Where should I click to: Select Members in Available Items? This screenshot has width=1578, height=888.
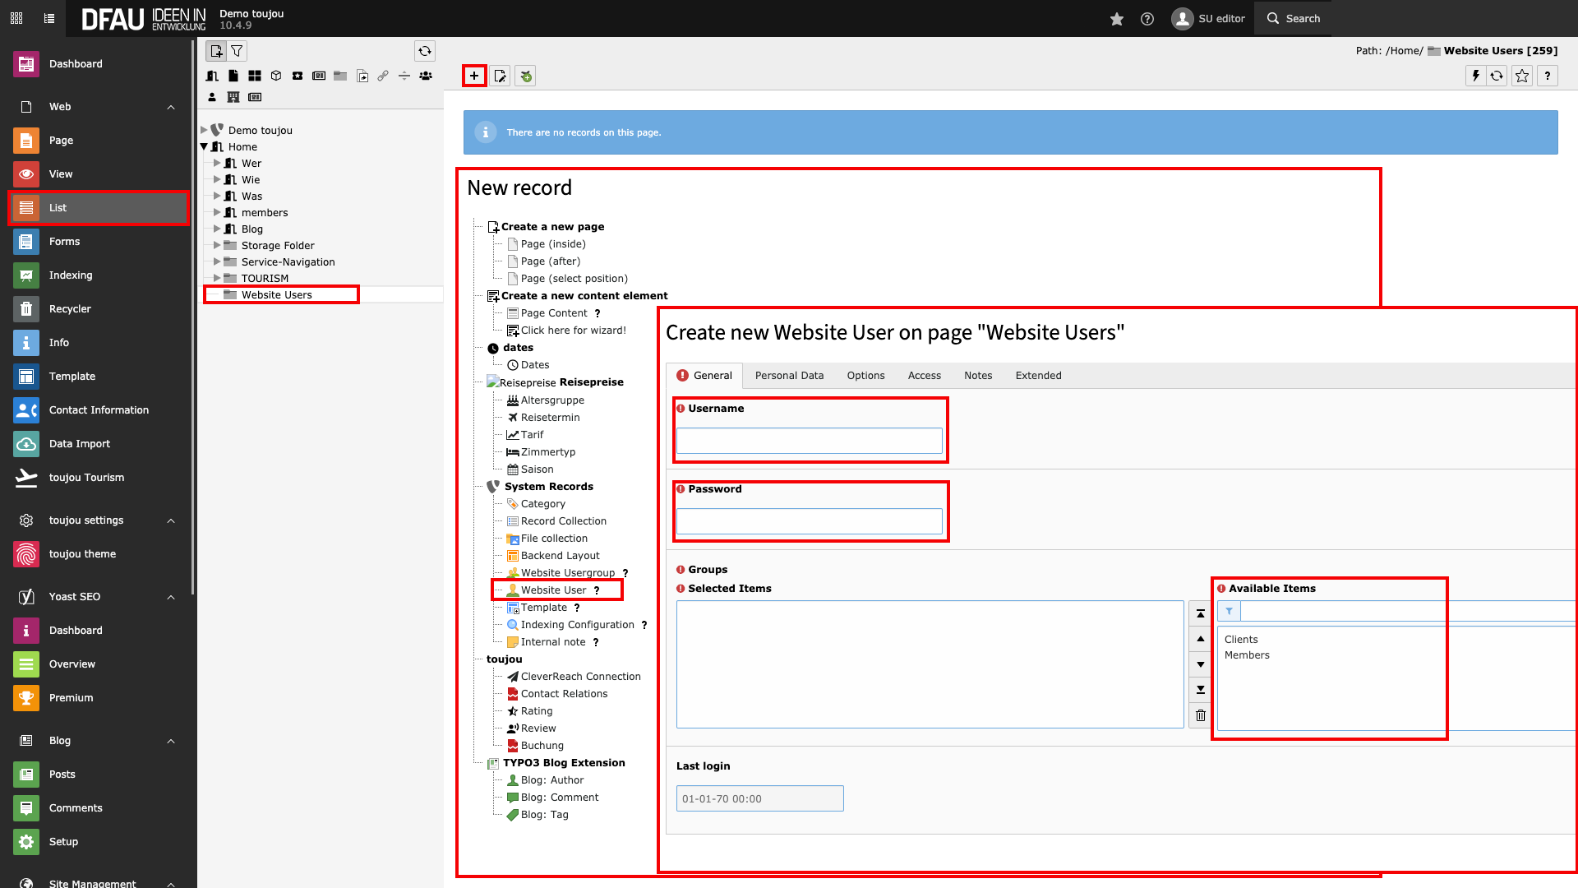pyautogui.click(x=1247, y=655)
